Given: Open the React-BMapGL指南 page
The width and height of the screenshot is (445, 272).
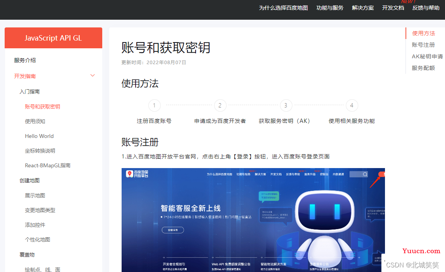Looking at the screenshot, I should click(x=48, y=166).
